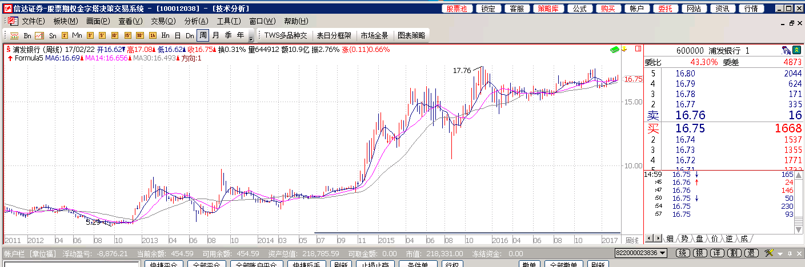
Task: Open the 帮助(H) menu
Action: pyautogui.click(x=295, y=21)
